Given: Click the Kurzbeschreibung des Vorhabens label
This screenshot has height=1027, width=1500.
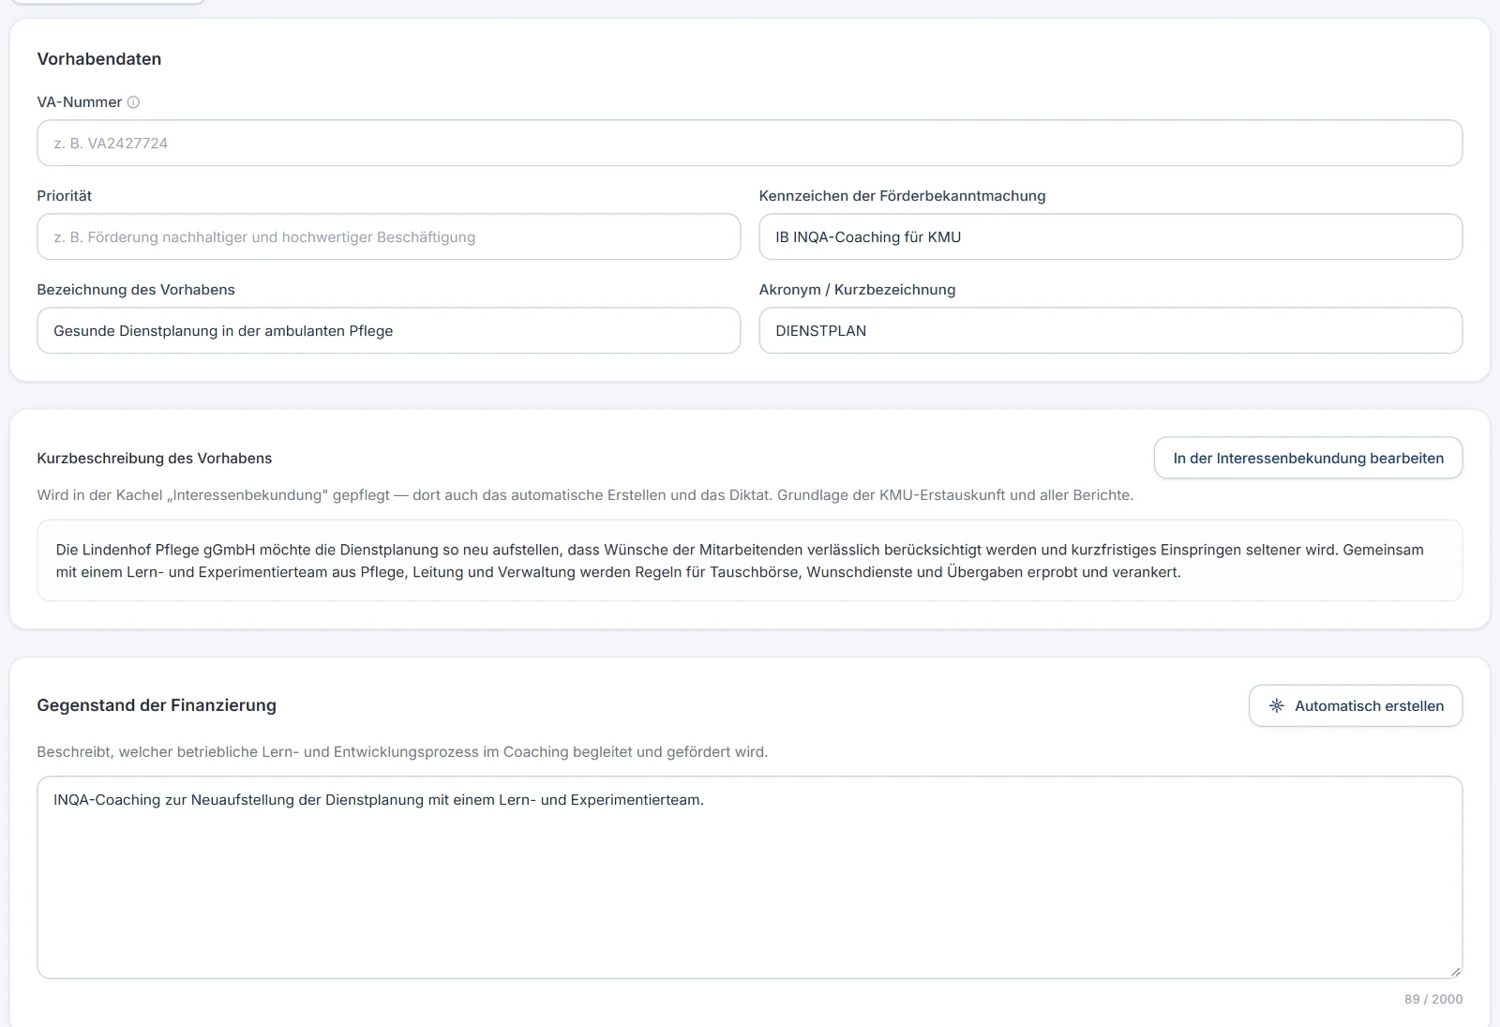Looking at the screenshot, I should pos(155,458).
